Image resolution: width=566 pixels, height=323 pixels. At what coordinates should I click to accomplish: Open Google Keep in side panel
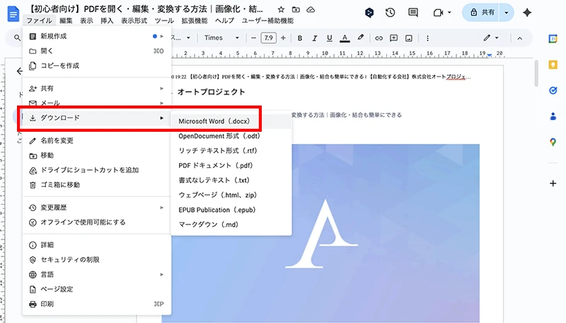(x=553, y=64)
